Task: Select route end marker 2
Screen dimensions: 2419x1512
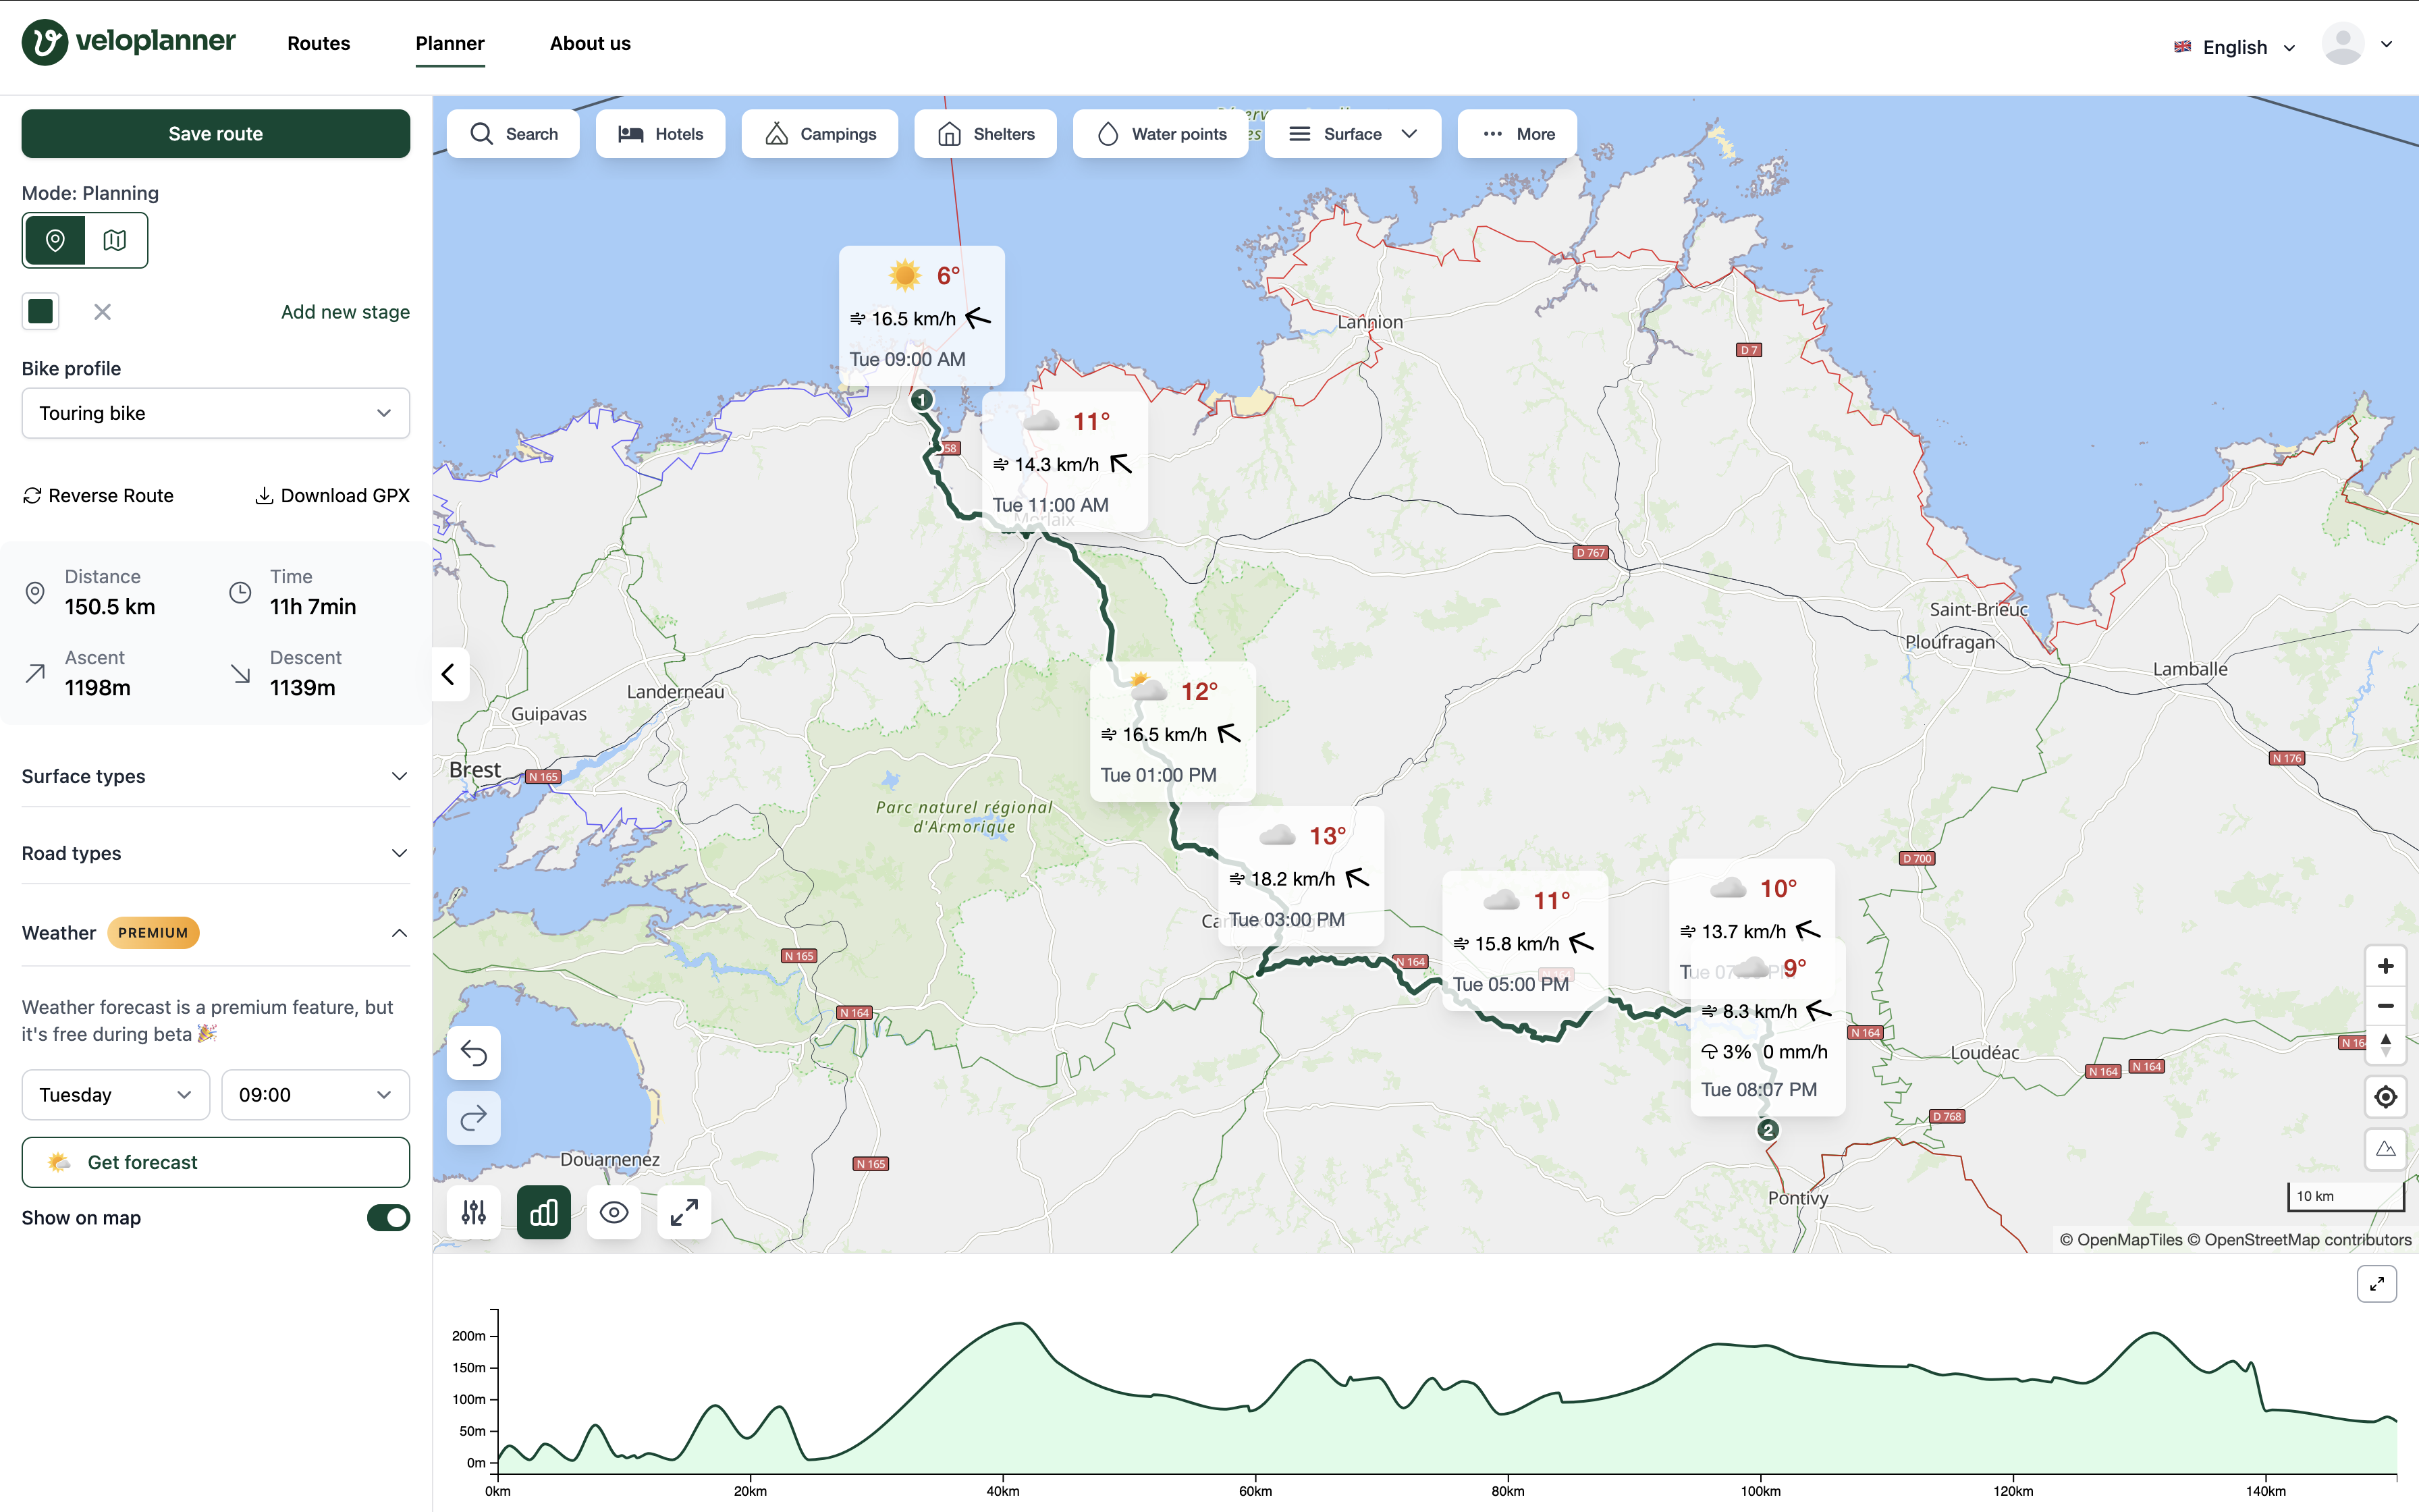Action: coord(1768,1130)
